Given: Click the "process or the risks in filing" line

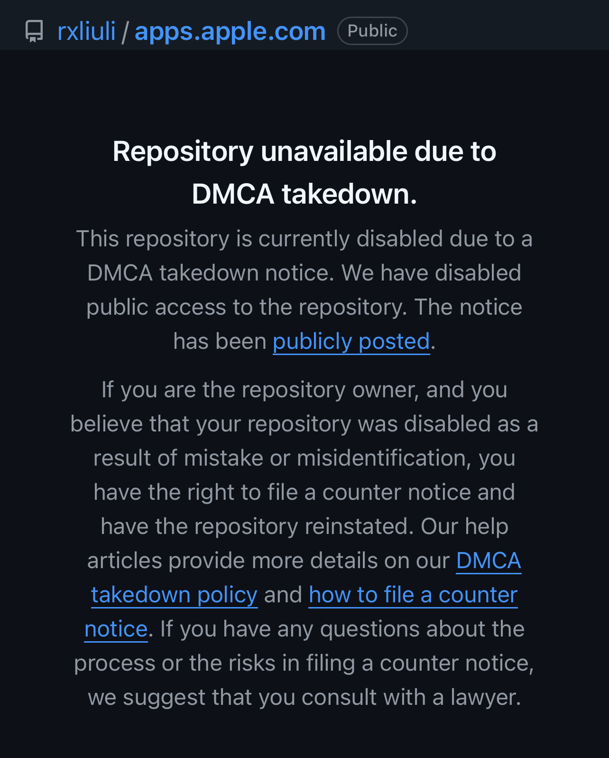Looking at the screenshot, I should tap(304, 663).
